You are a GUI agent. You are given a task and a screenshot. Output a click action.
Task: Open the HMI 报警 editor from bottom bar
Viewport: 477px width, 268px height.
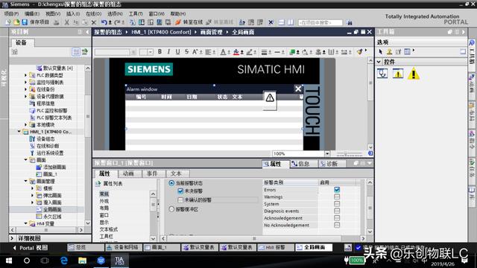pyautogui.click(x=276, y=248)
